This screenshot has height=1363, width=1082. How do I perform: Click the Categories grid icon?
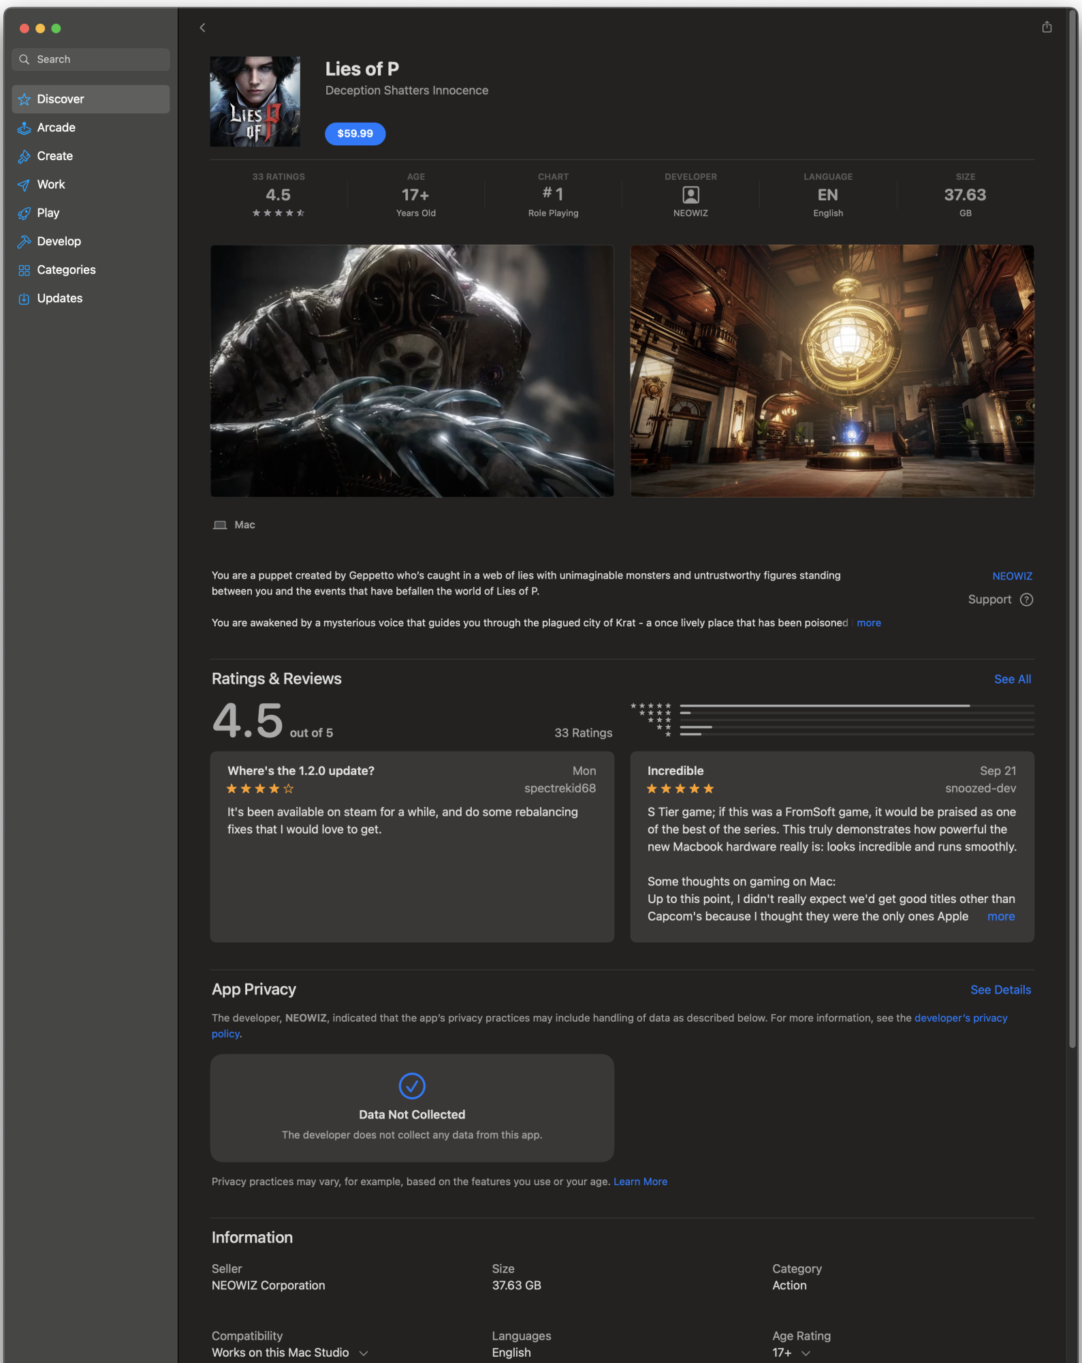[25, 271]
